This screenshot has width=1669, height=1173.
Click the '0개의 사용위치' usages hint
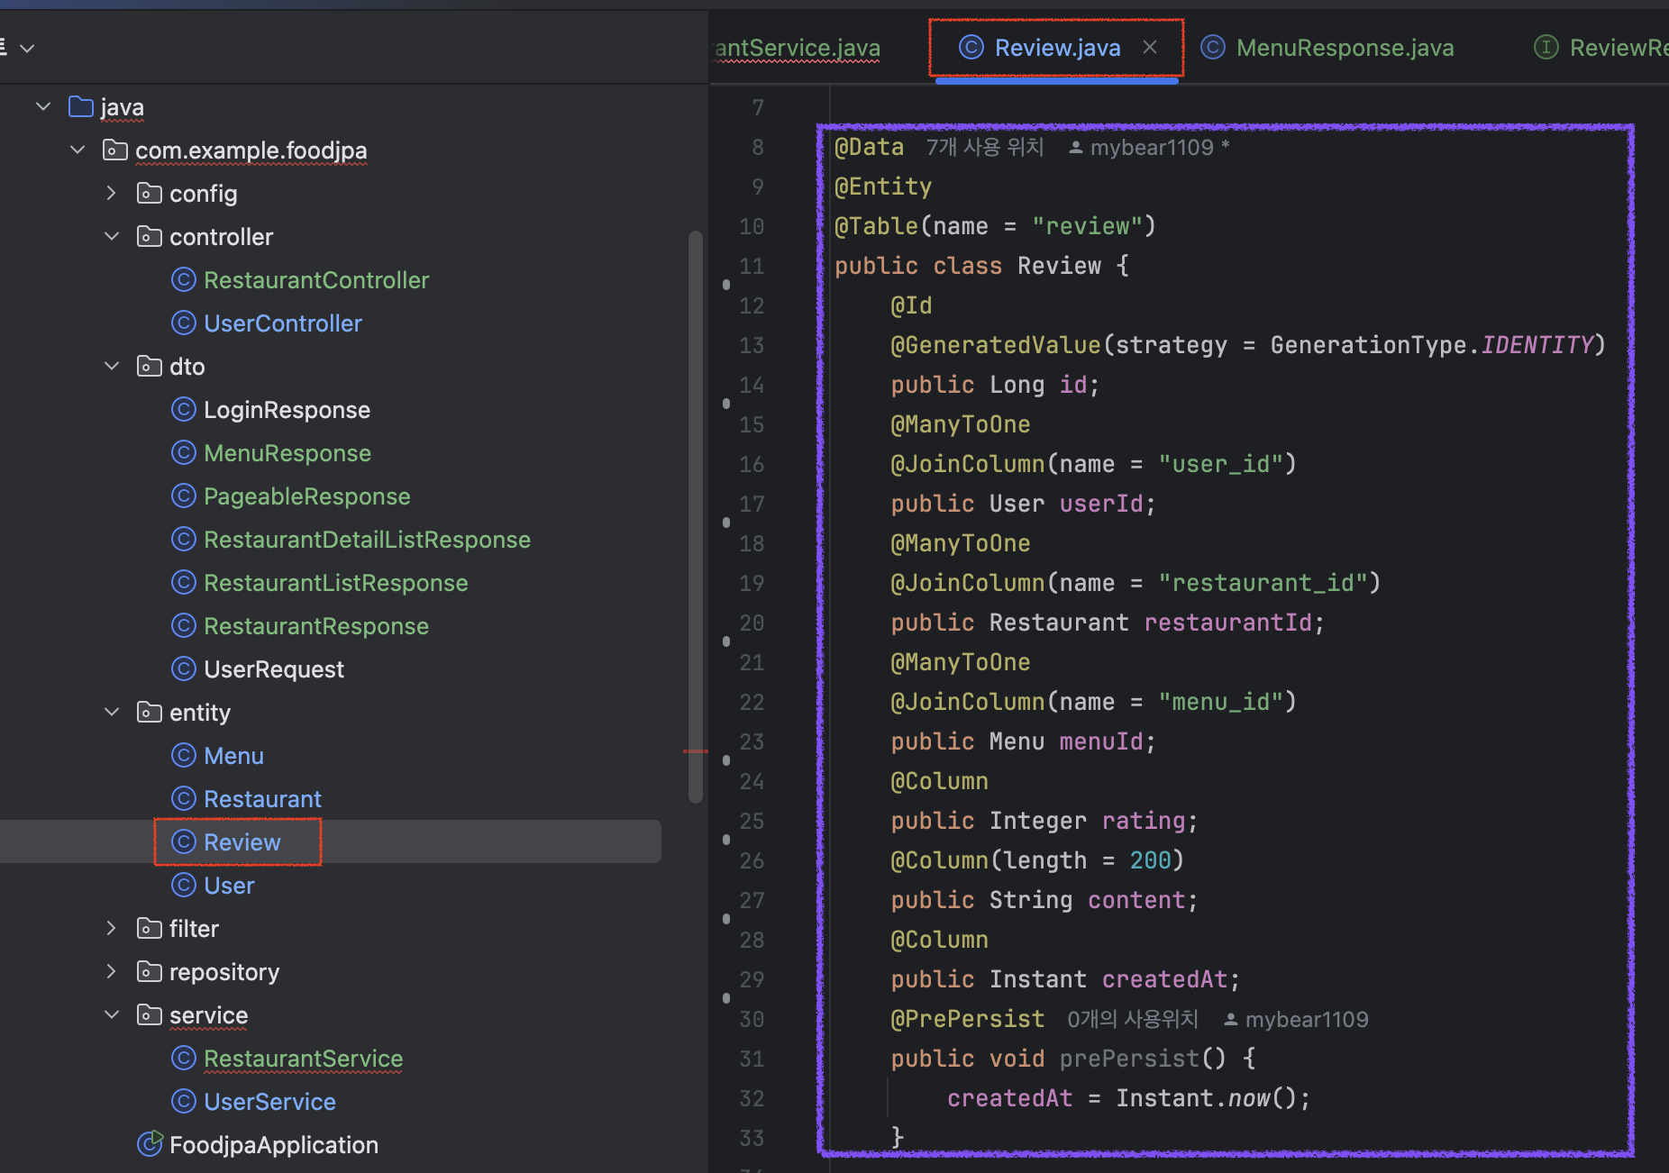coord(1133,1019)
